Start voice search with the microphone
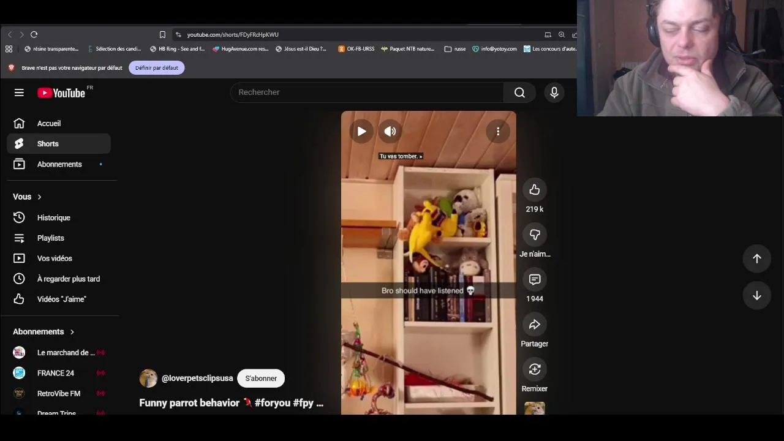 pyautogui.click(x=554, y=92)
